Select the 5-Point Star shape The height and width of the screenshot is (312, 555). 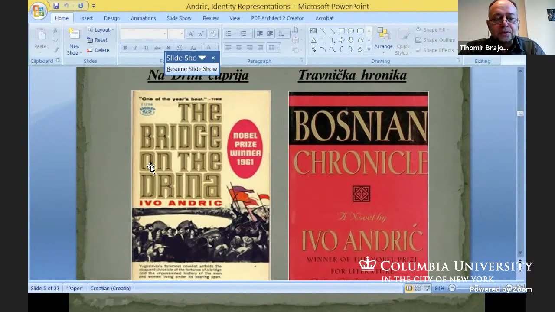360,50
